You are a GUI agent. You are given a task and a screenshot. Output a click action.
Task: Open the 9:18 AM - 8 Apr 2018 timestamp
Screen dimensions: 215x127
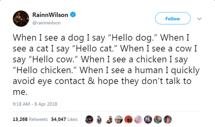click(35, 104)
